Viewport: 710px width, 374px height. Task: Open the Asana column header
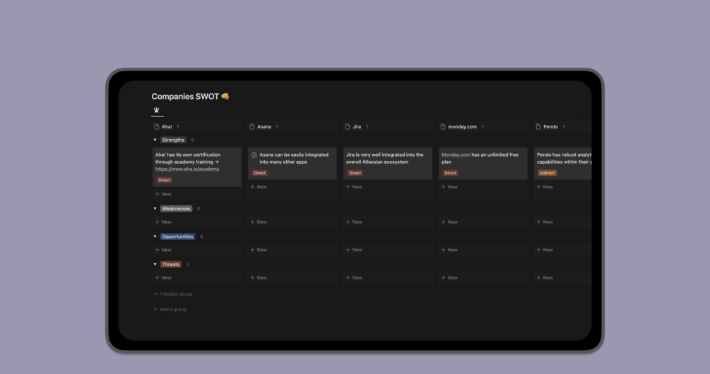(264, 126)
